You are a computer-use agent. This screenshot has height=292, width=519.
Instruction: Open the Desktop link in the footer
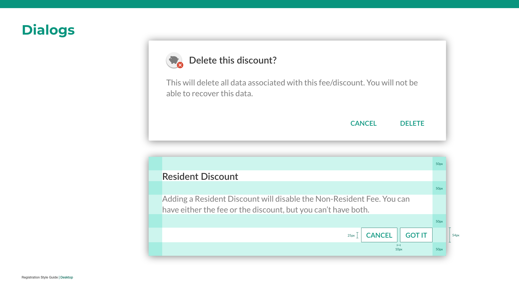tap(66, 277)
